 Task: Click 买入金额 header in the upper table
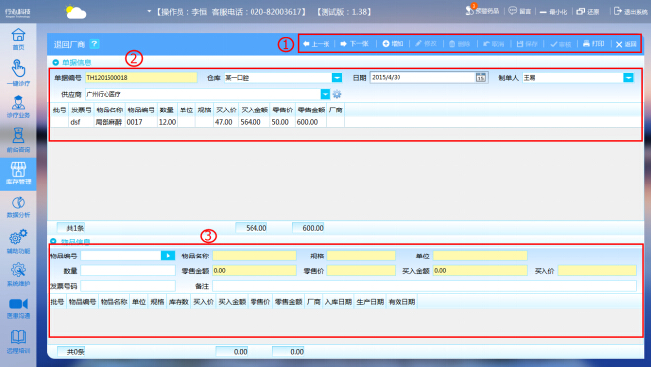point(254,110)
